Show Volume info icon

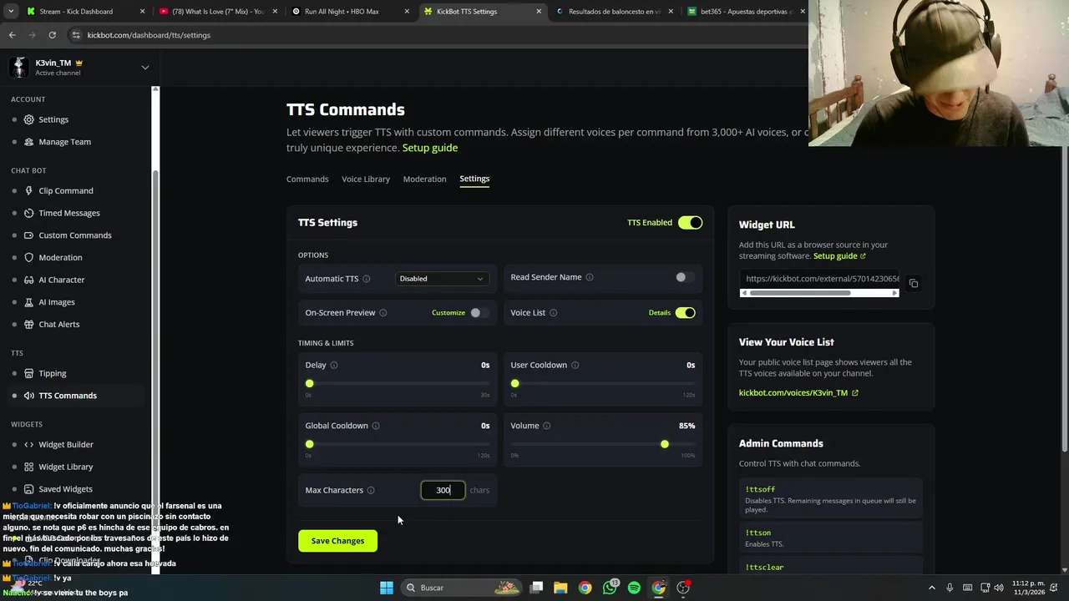pos(547,426)
